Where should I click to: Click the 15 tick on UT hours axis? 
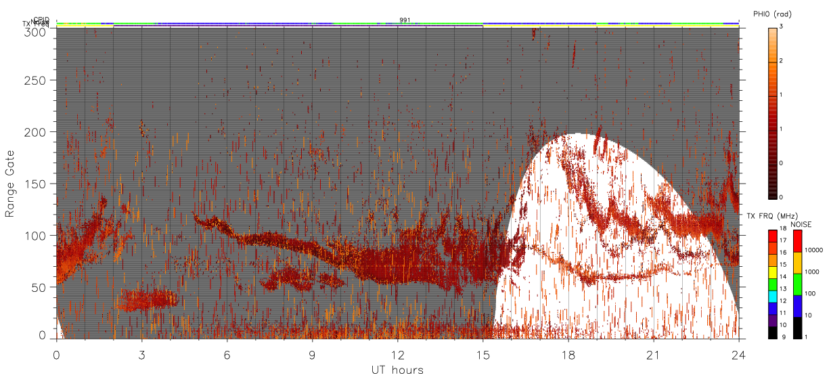point(483,354)
